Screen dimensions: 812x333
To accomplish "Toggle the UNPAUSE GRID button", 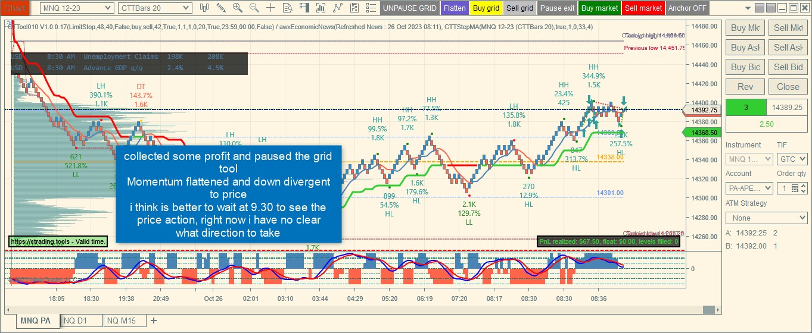I will [x=409, y=8].
